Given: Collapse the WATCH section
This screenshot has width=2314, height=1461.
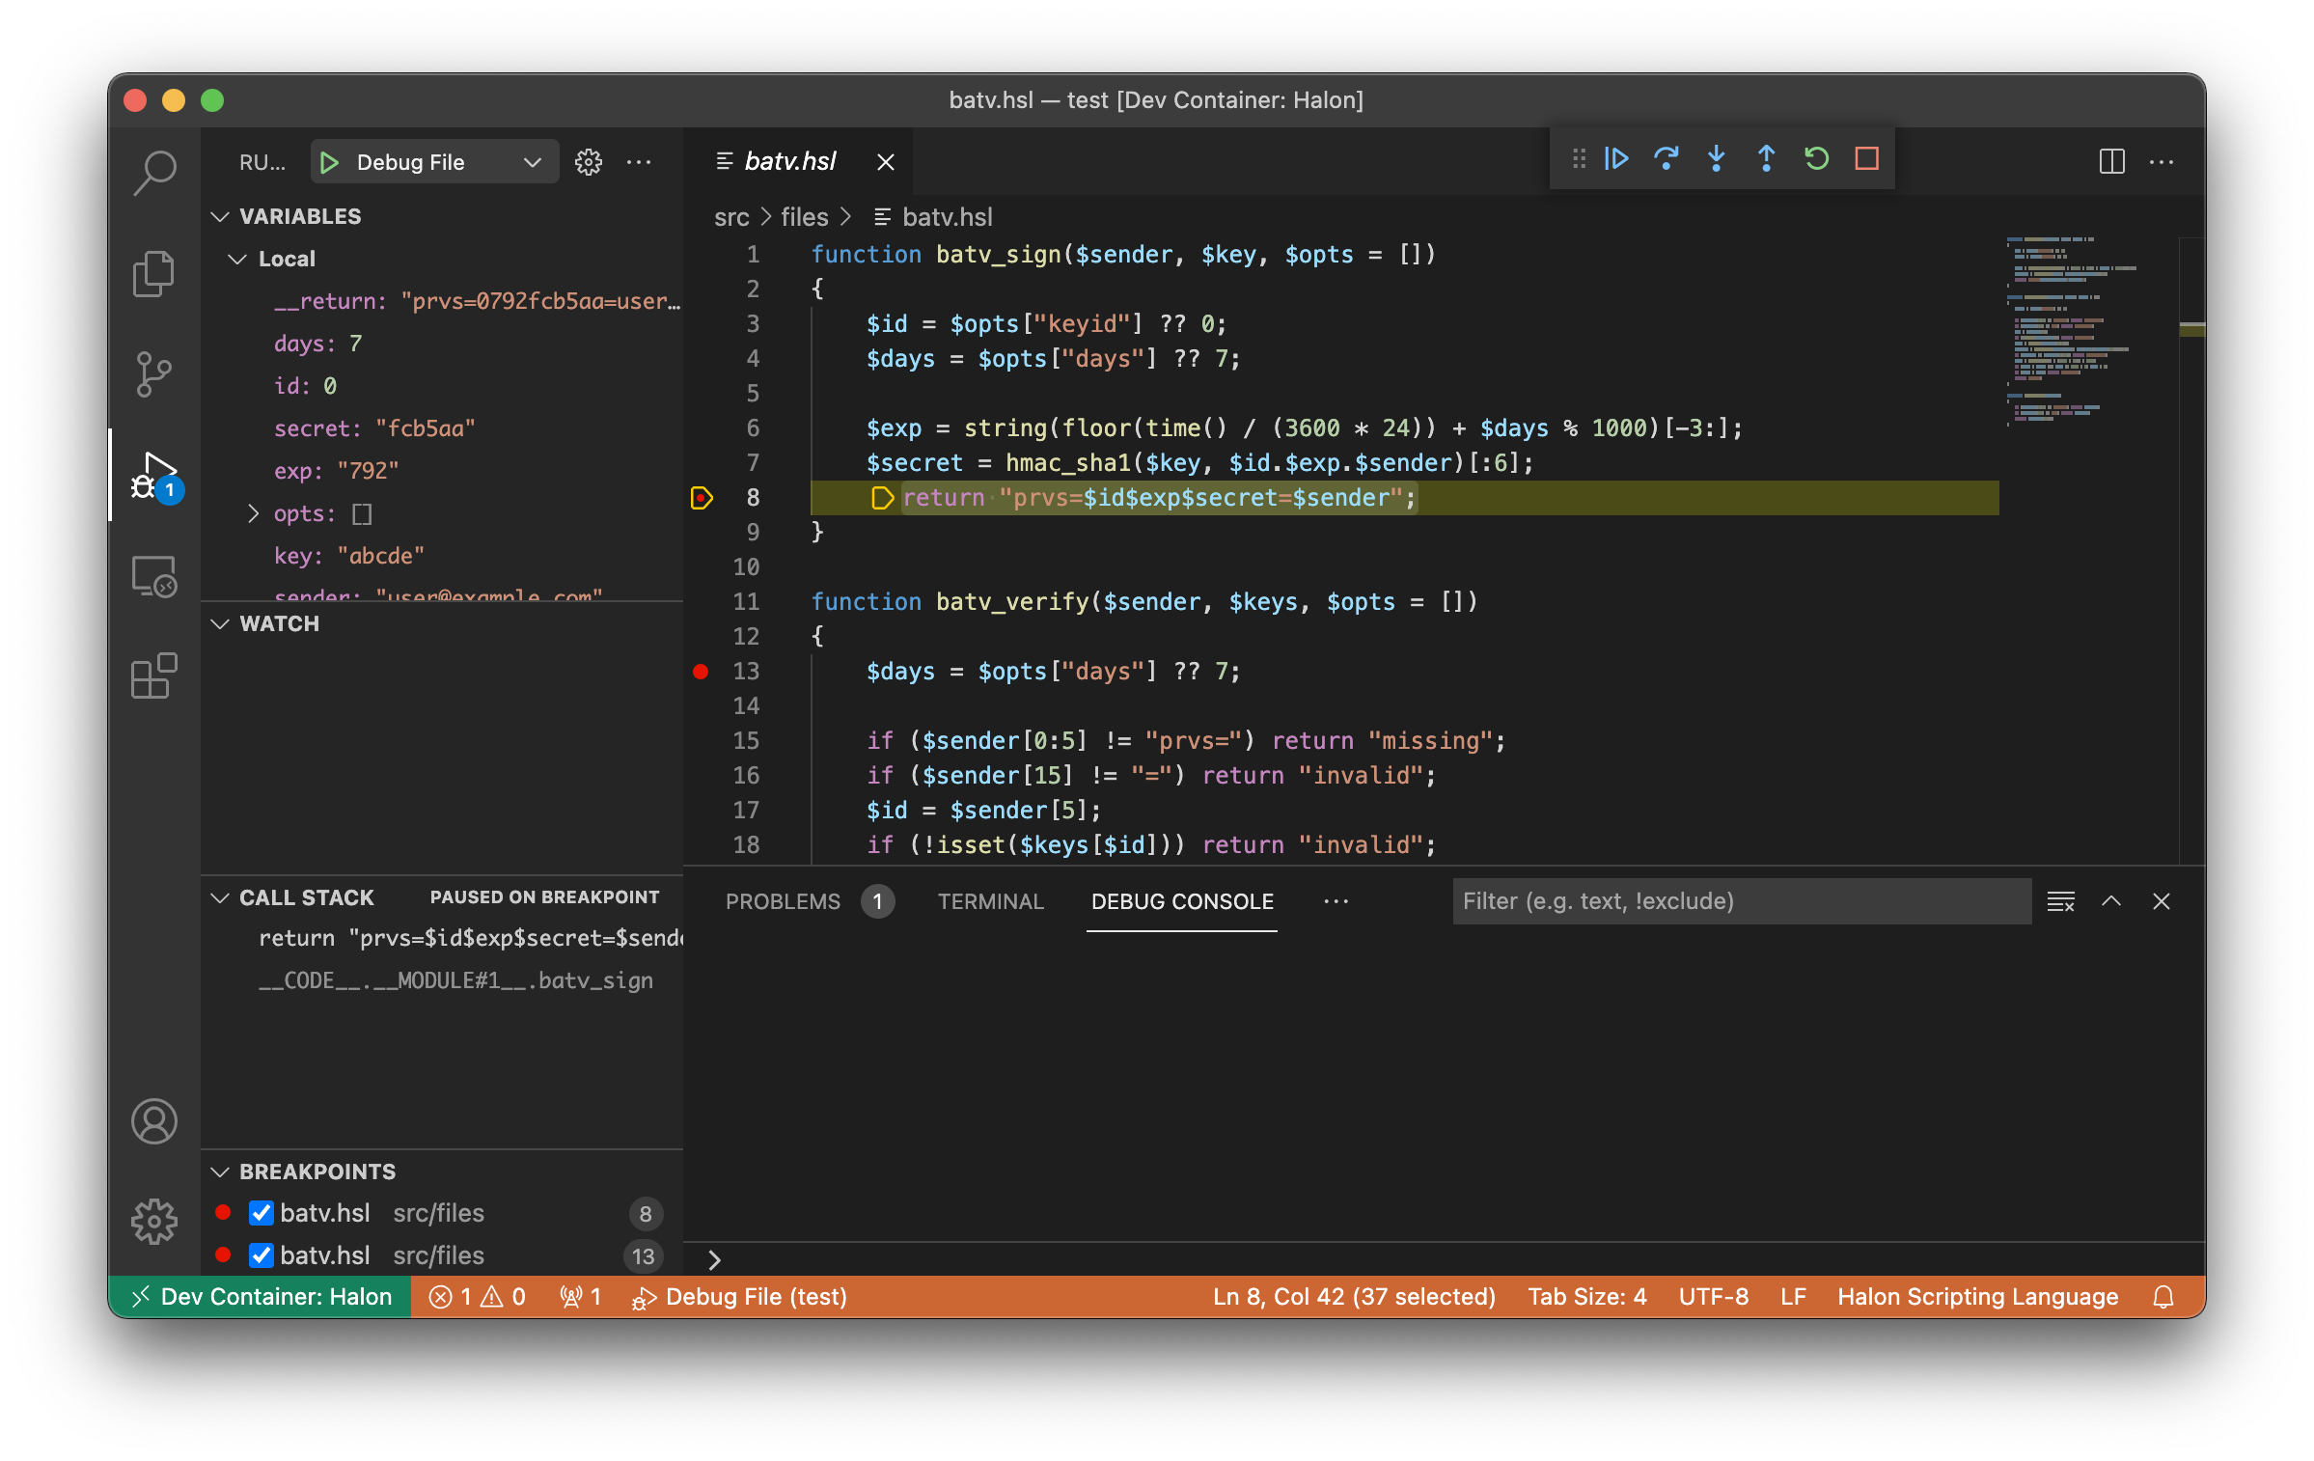Looking at the screenshot, I should [x=221, y=623].
